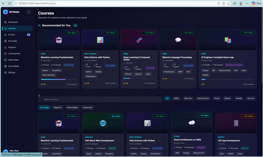Click the OpenCV tag
Screen dimensions: 263x157
pyautogui.click(x=138, y=74)
